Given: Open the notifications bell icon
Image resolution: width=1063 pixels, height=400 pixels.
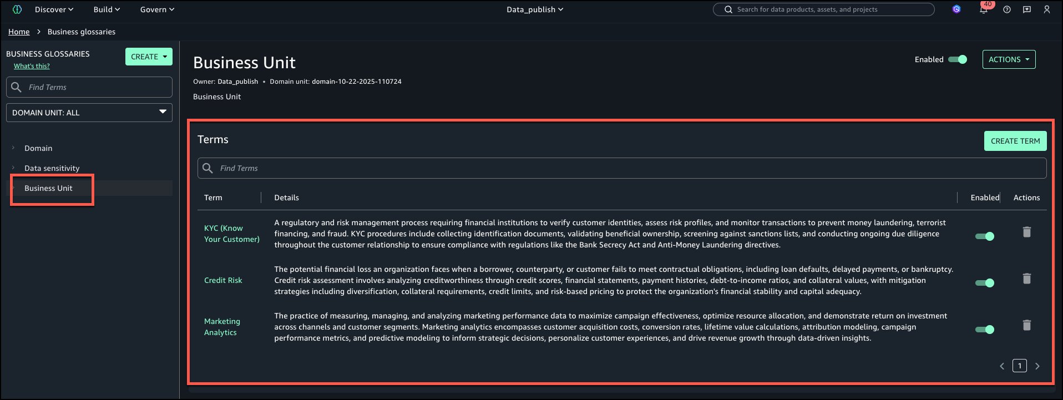Looking at the screenshot, I should [x=984, y=9].
